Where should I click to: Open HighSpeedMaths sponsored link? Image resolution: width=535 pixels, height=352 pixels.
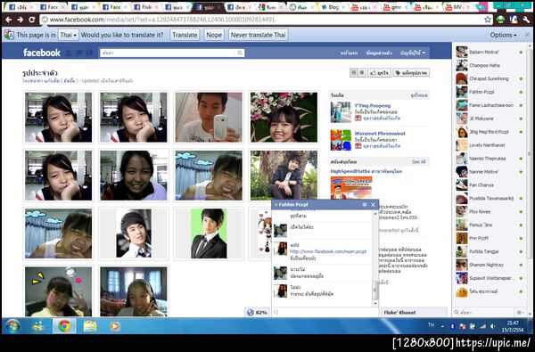(366, 171)
